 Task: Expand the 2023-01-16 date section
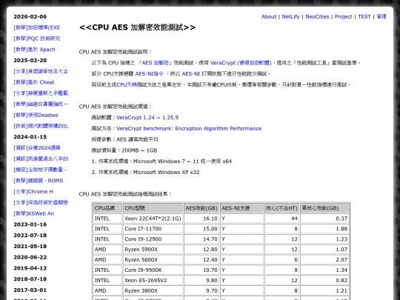[x=30, y=224]
